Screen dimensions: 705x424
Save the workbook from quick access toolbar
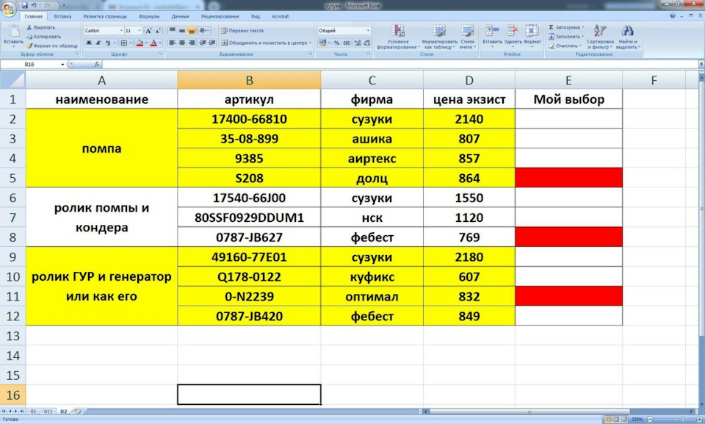point(25,5)
